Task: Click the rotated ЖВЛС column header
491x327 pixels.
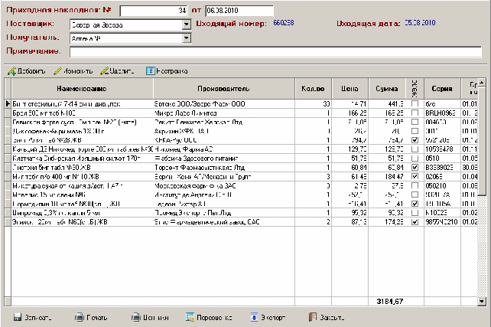Action: point(415,89)
